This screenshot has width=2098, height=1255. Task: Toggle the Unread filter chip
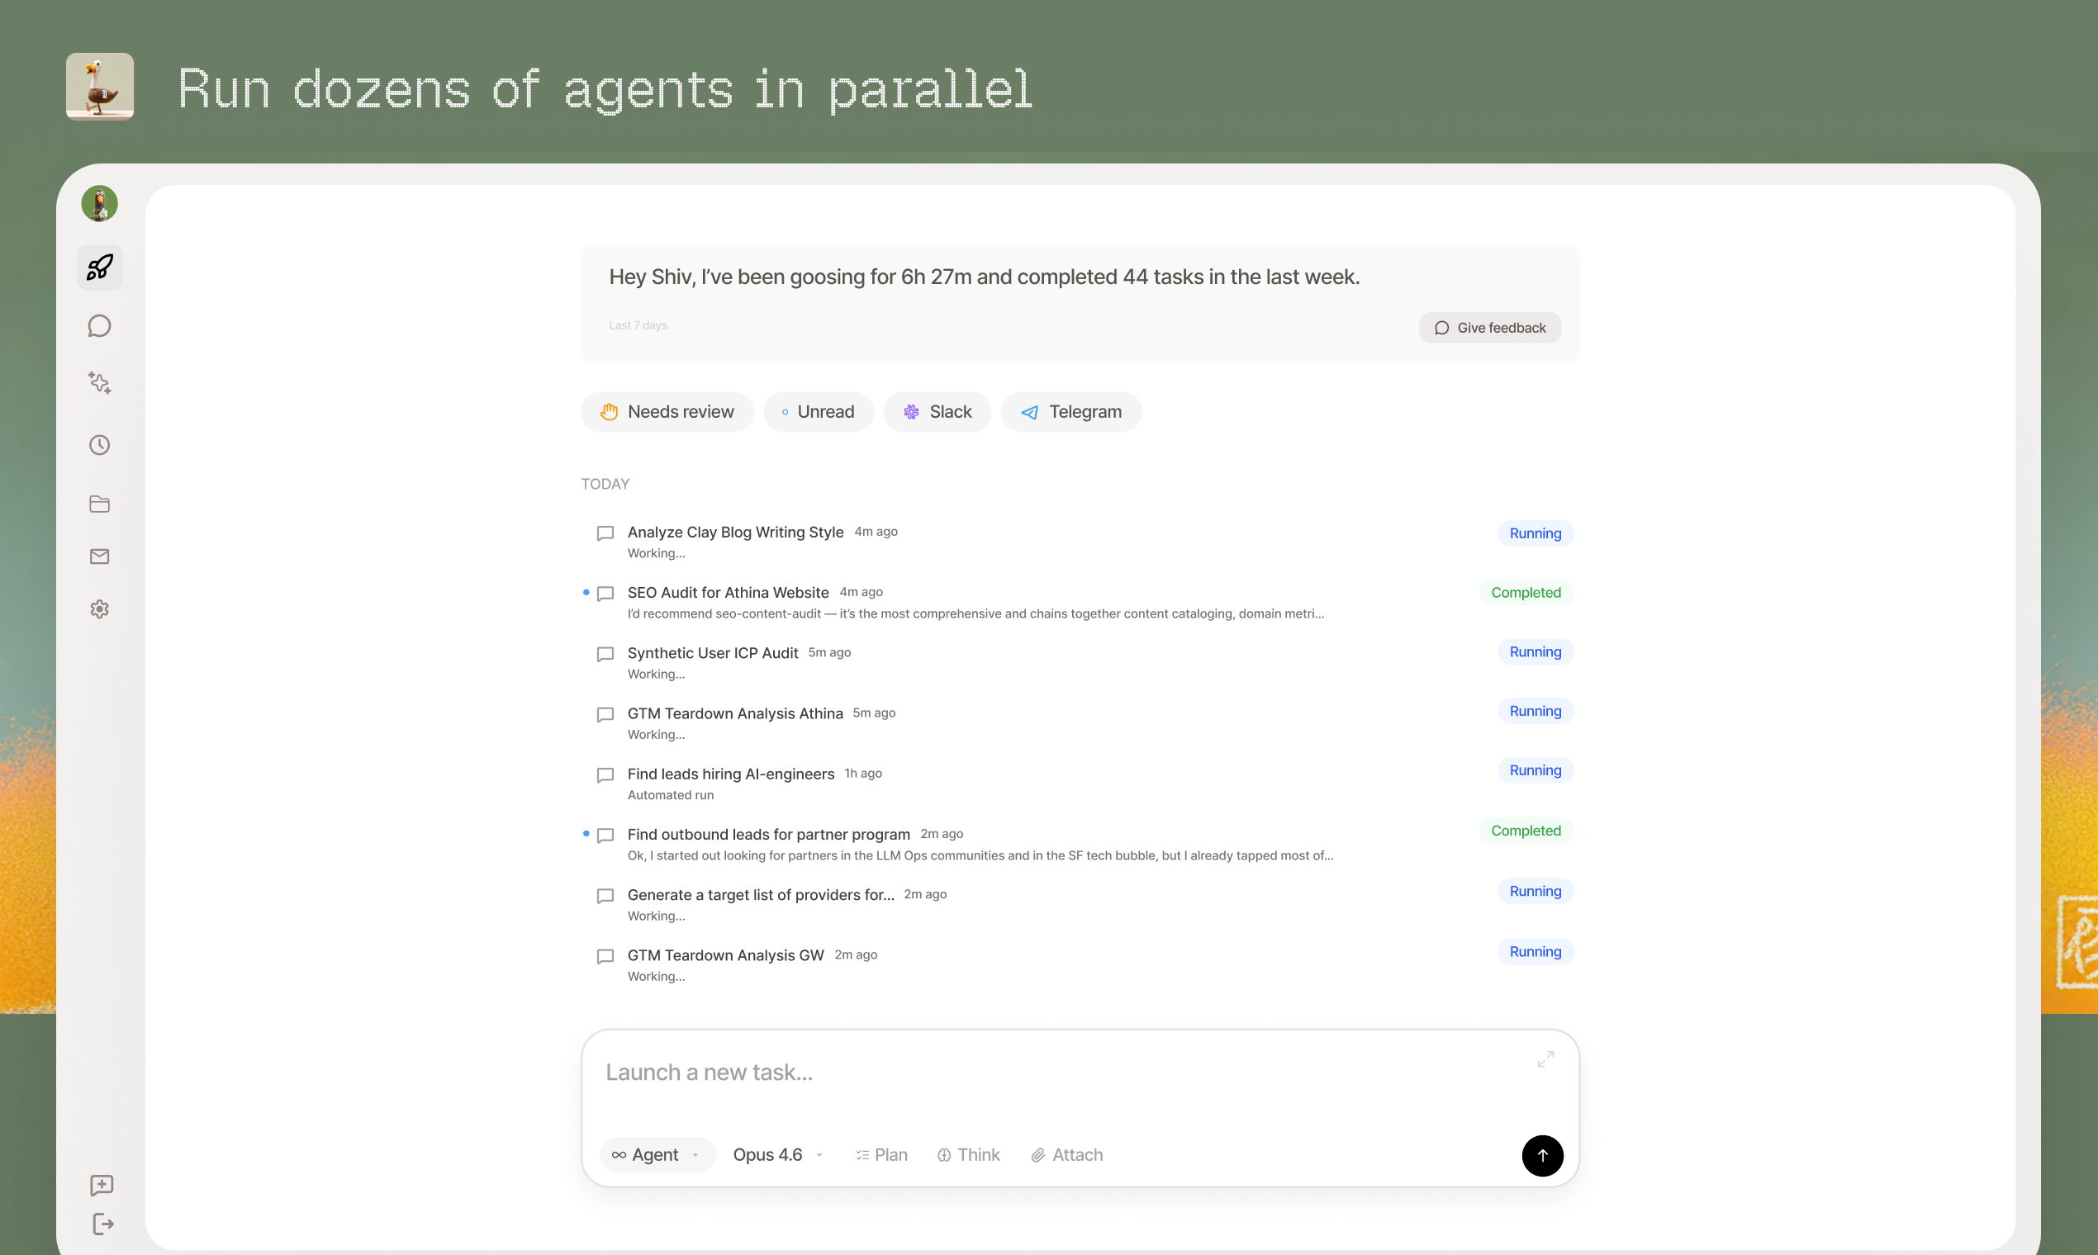pos(818,412)
